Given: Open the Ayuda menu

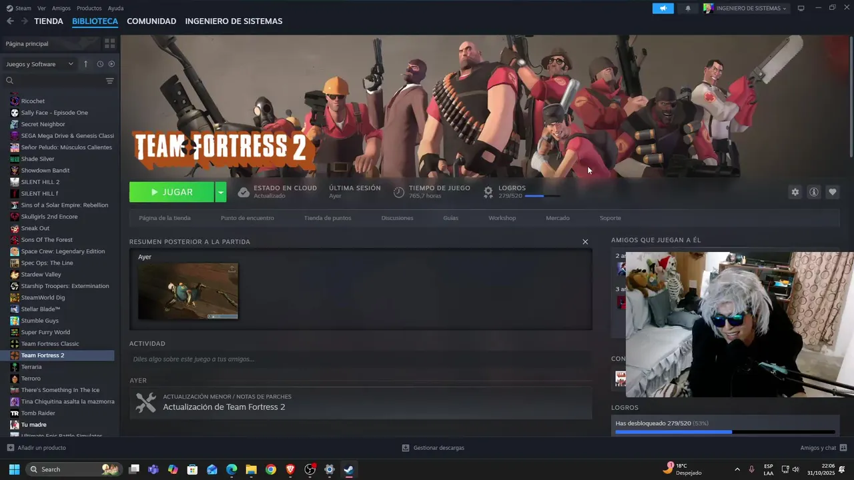Looking at the screenshot, I should (115, 8).
